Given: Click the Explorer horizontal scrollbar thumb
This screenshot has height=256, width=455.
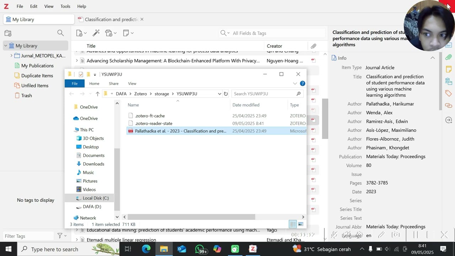Looking at the screenshot, I should tap(191, 217).
